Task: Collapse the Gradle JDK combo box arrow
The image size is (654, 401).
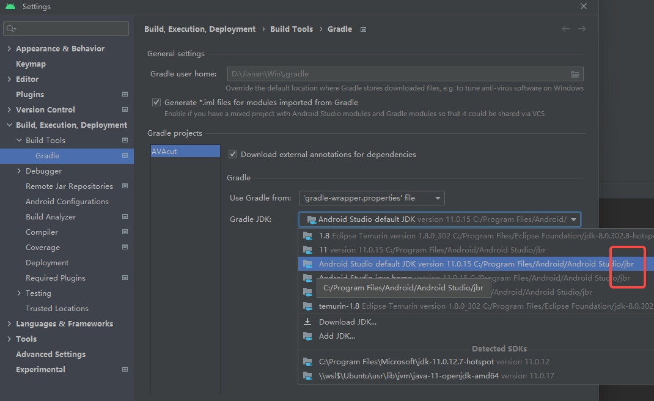Action: [x=573, y=219]
